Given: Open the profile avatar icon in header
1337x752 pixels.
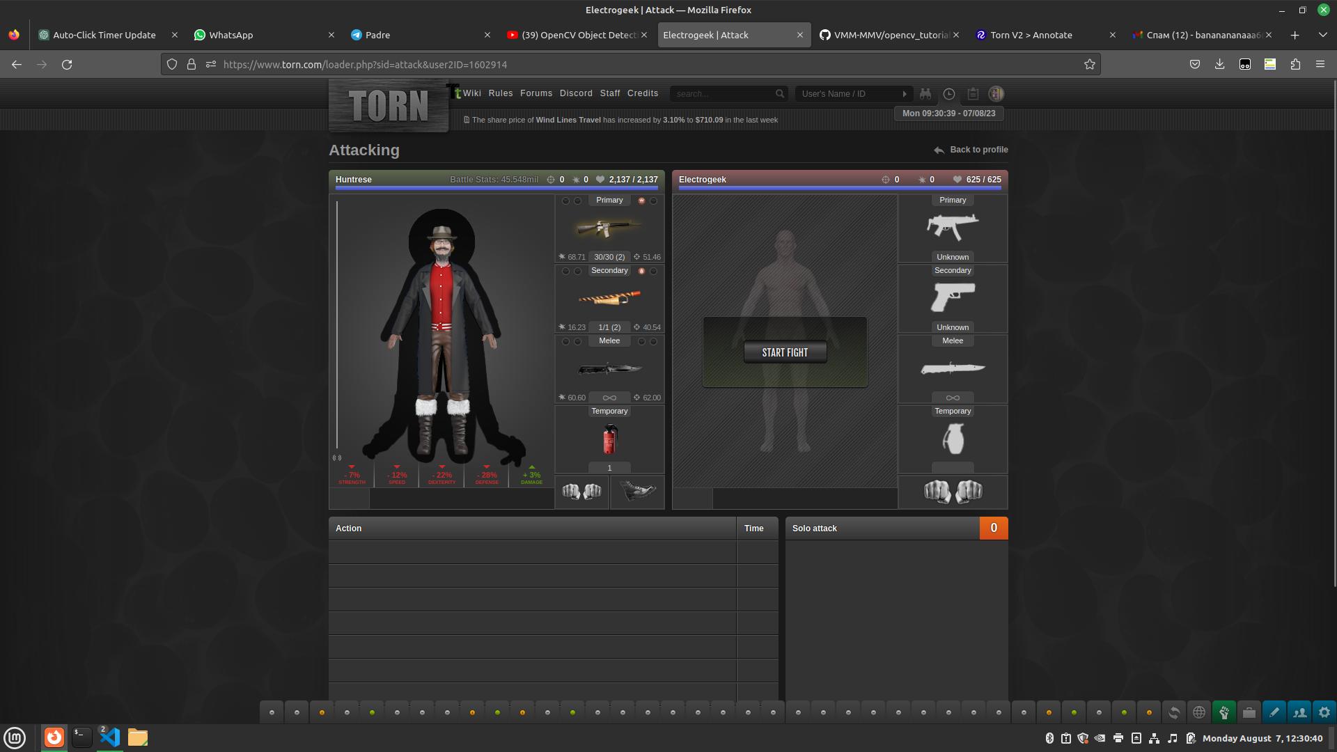Looking at the screenshot, I should 996,93.
